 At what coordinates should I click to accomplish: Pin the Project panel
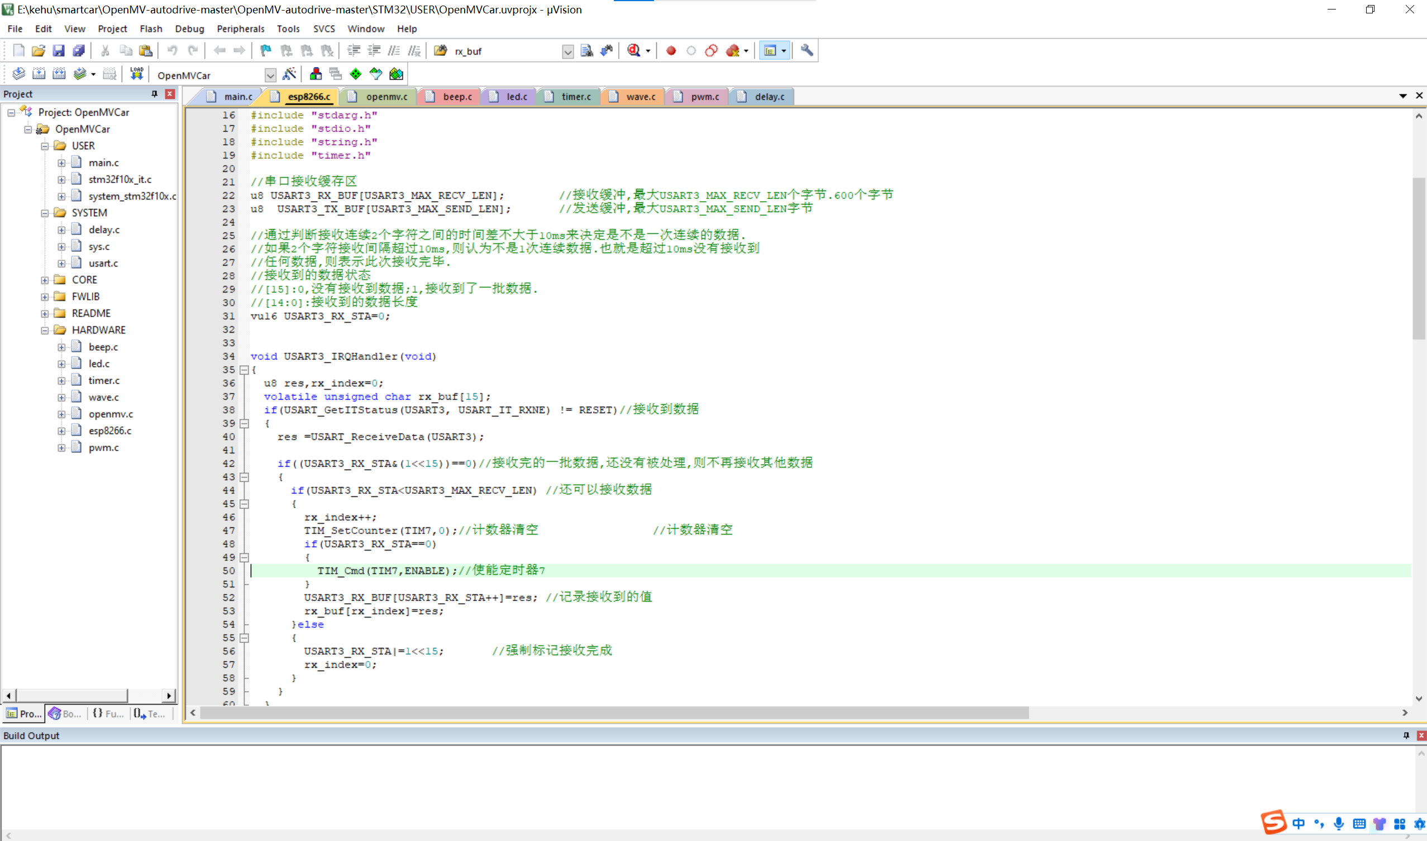154,93
